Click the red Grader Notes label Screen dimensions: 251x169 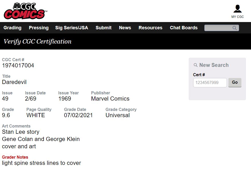coord(15,157)
